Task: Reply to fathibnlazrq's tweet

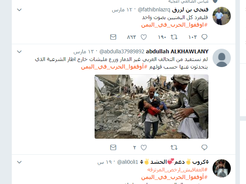Action: [x=204, y=37]
